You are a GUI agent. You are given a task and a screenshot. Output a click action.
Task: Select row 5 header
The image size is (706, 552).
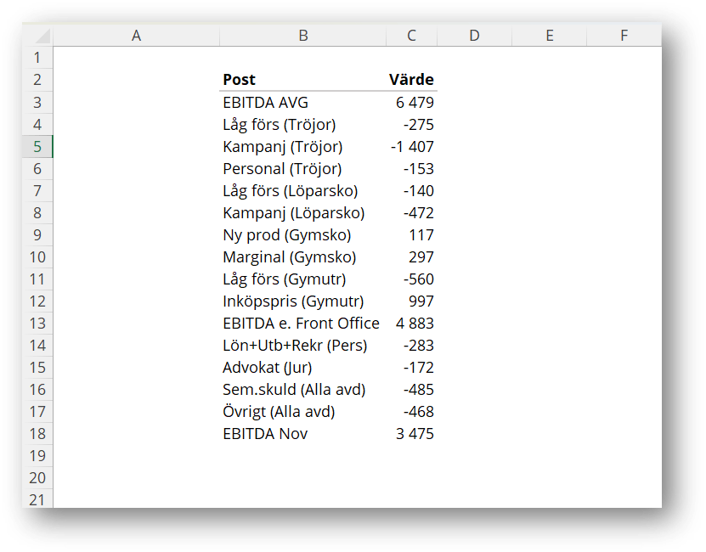click(37, 146)
